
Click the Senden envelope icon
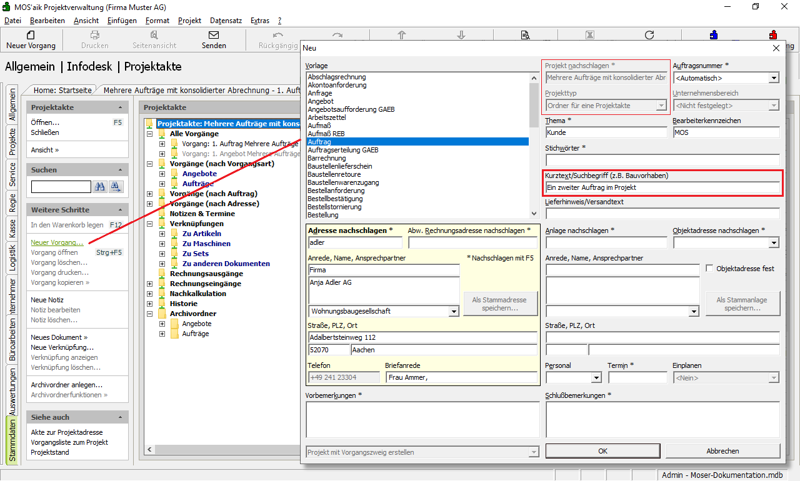[x=214, y=35]
